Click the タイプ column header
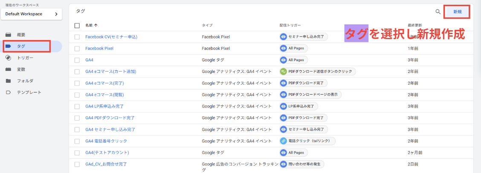This screenshot has width=481, height=173. (207, 26)
